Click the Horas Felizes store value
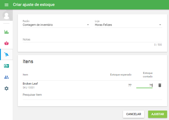The height and width of the screenshot is (120, 169). (x=103, y=25)
